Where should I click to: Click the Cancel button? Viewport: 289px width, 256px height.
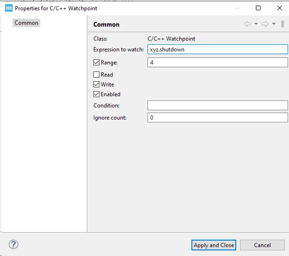tap(262, 245)
